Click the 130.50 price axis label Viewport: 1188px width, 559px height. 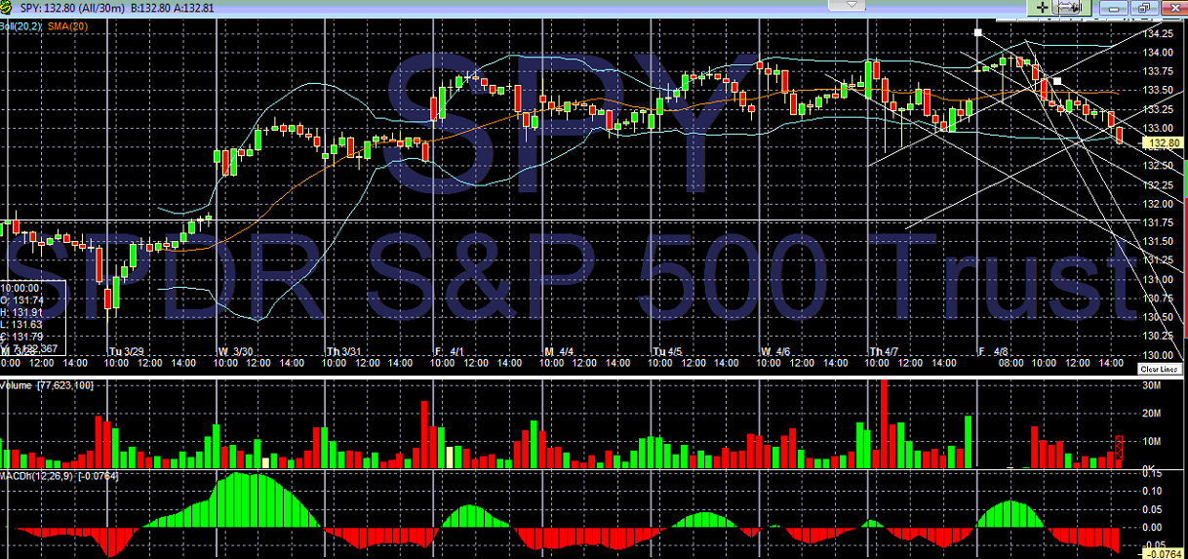pos(1159,316)
